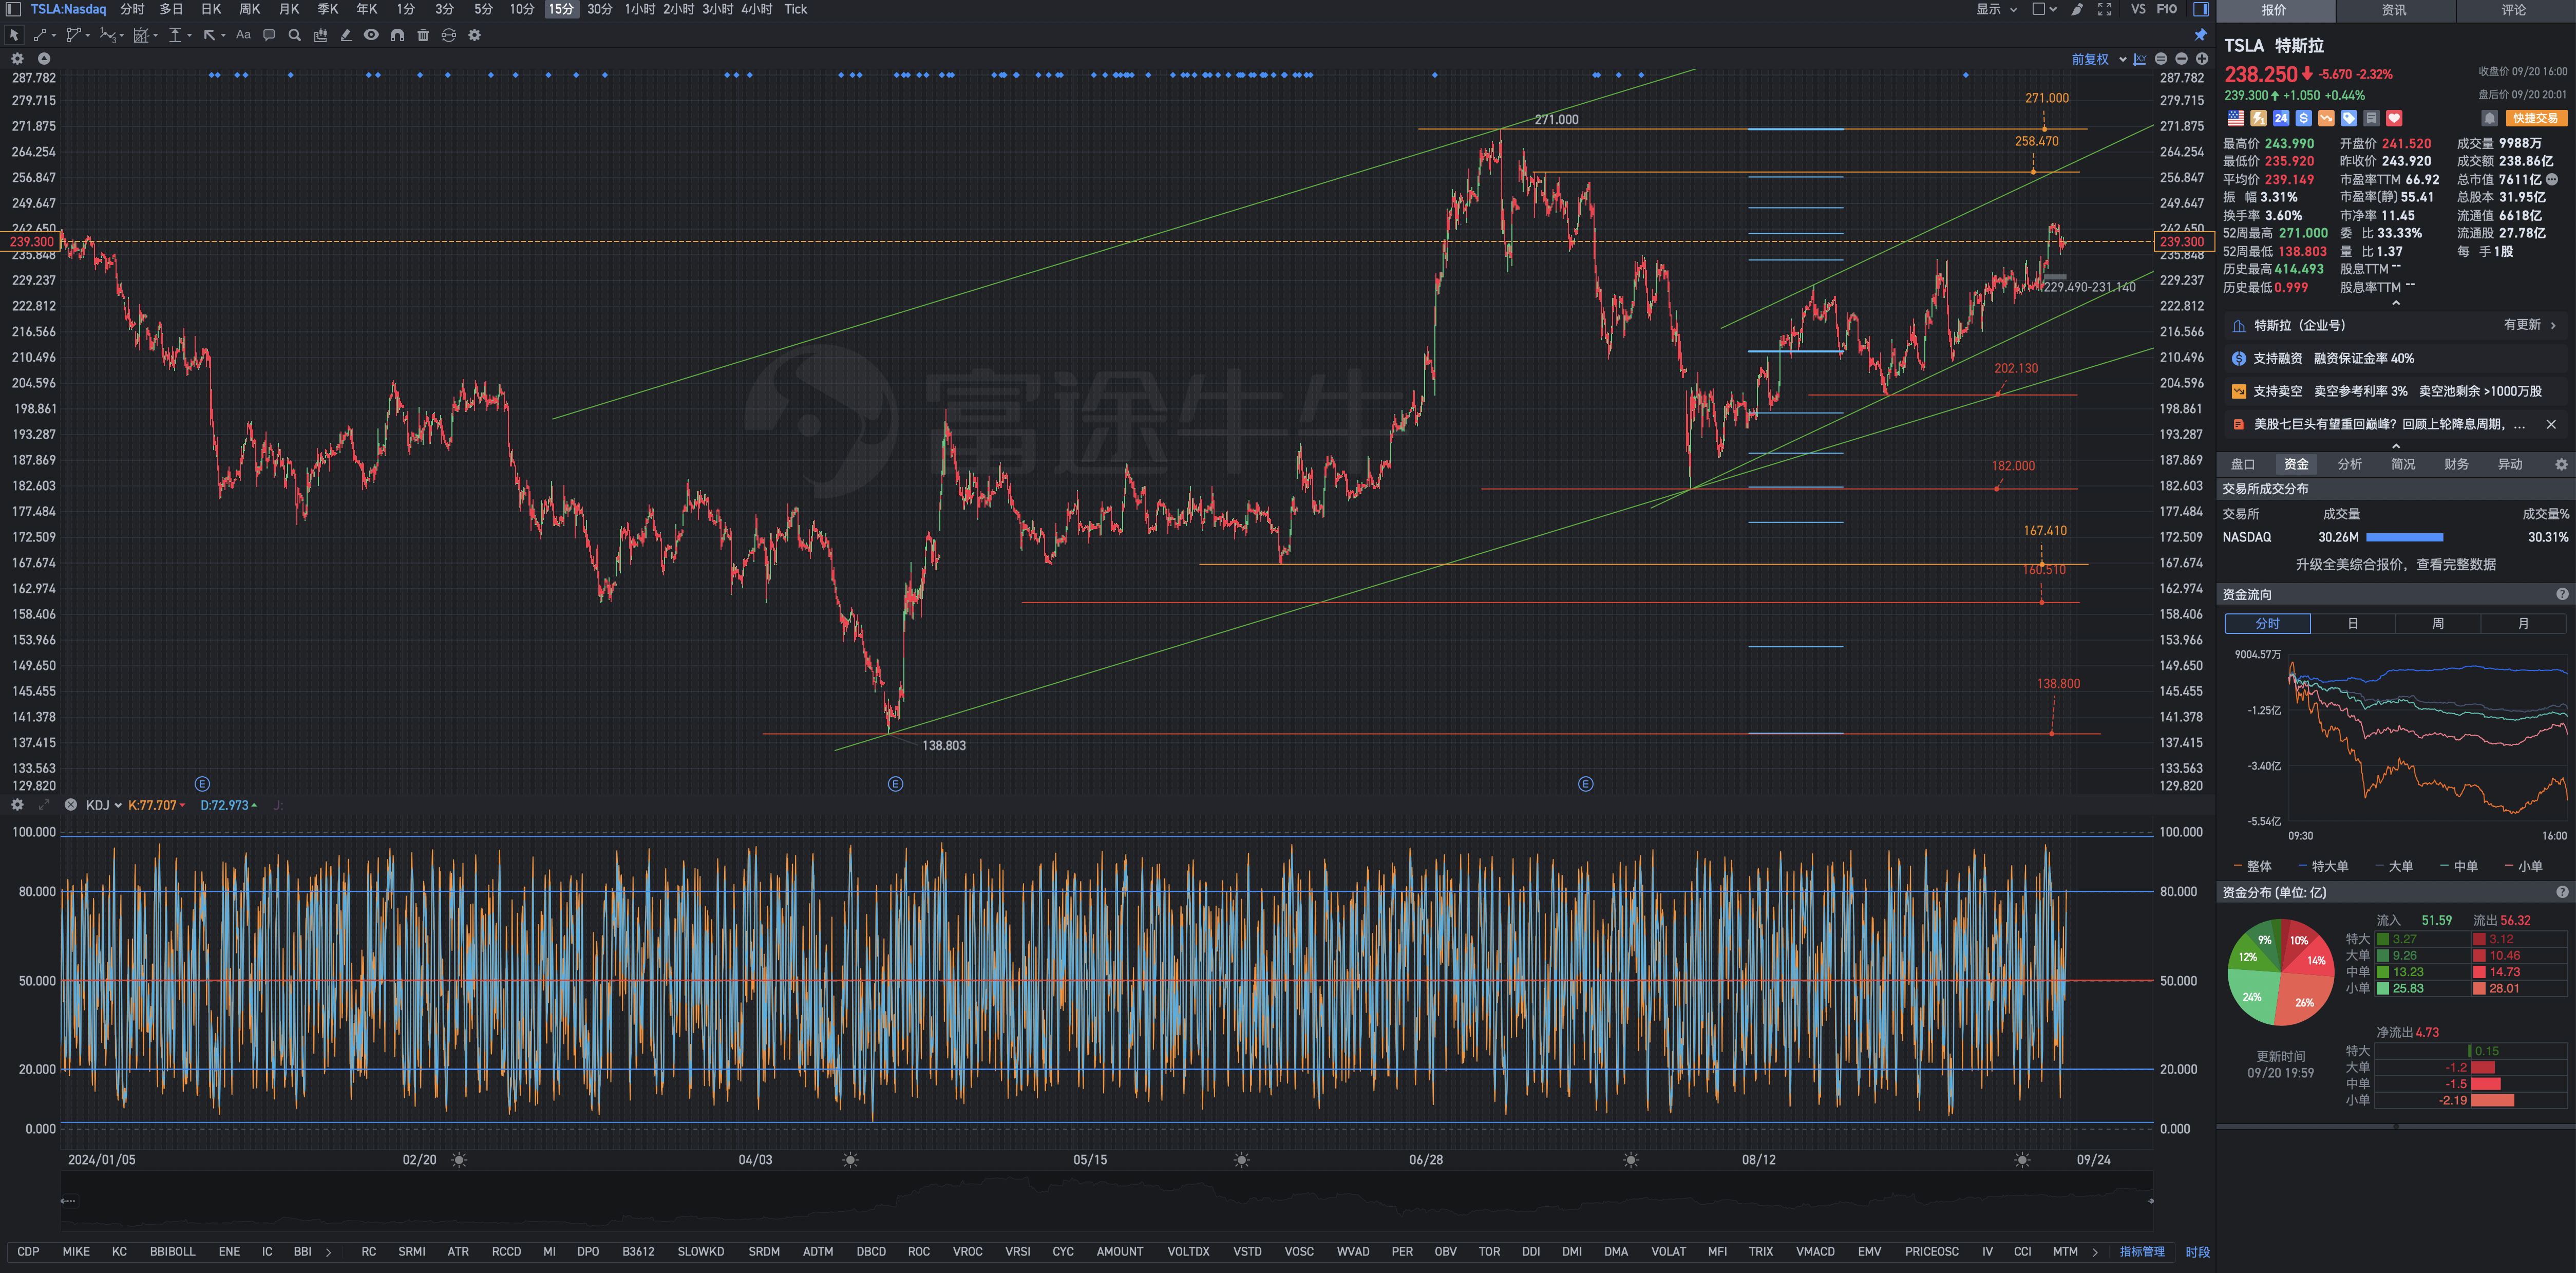
Task: Select the Tick timeframe
Action: point(795,9)
